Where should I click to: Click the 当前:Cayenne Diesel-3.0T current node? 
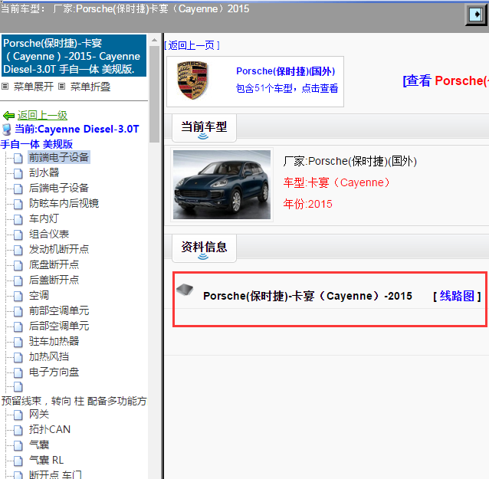click(70, 136)
